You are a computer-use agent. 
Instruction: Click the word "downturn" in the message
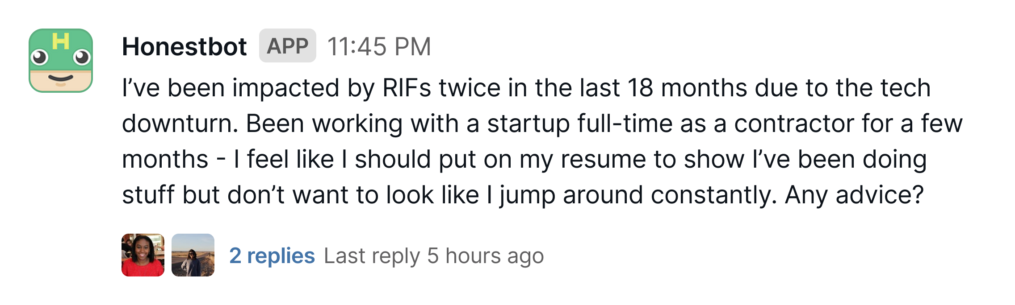click(179, 124)
